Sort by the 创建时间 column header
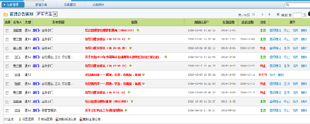 201,22
